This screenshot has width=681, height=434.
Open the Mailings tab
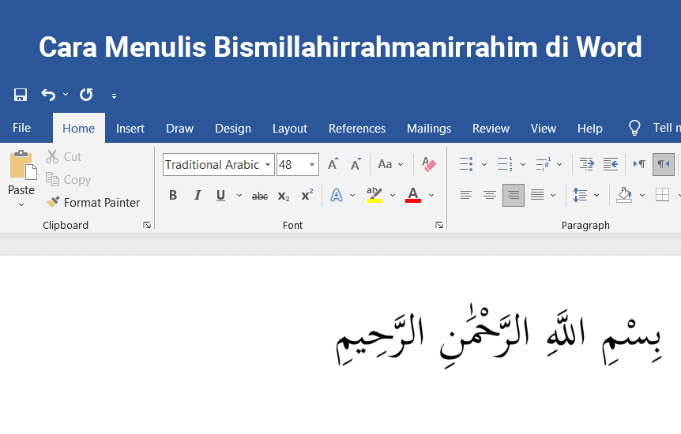(x=429, y=129)
